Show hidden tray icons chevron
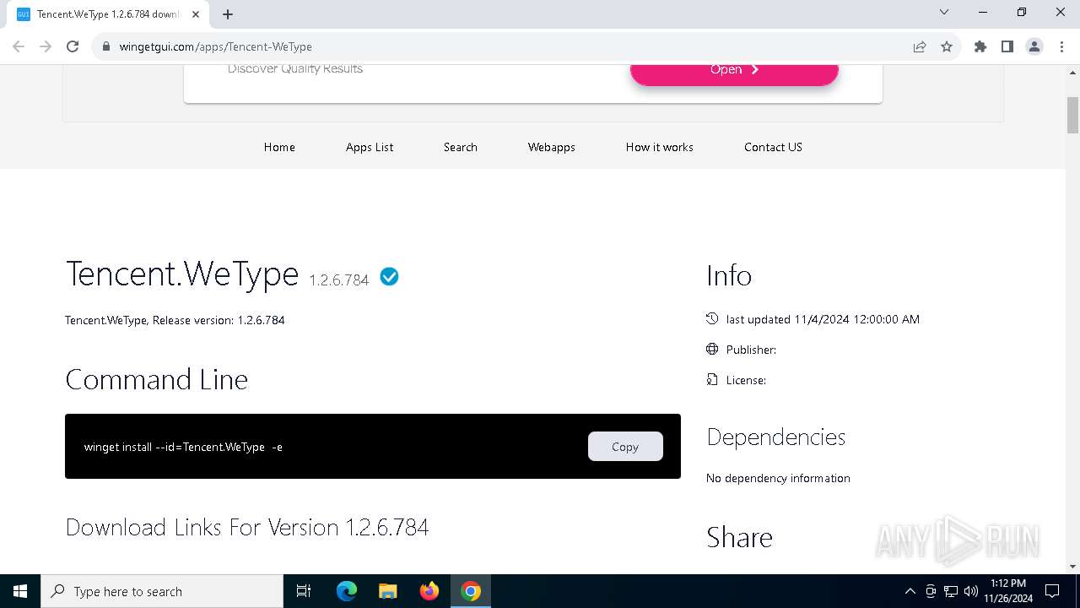Viewport: 1080px width, 608px height. (x=910, y=591)
